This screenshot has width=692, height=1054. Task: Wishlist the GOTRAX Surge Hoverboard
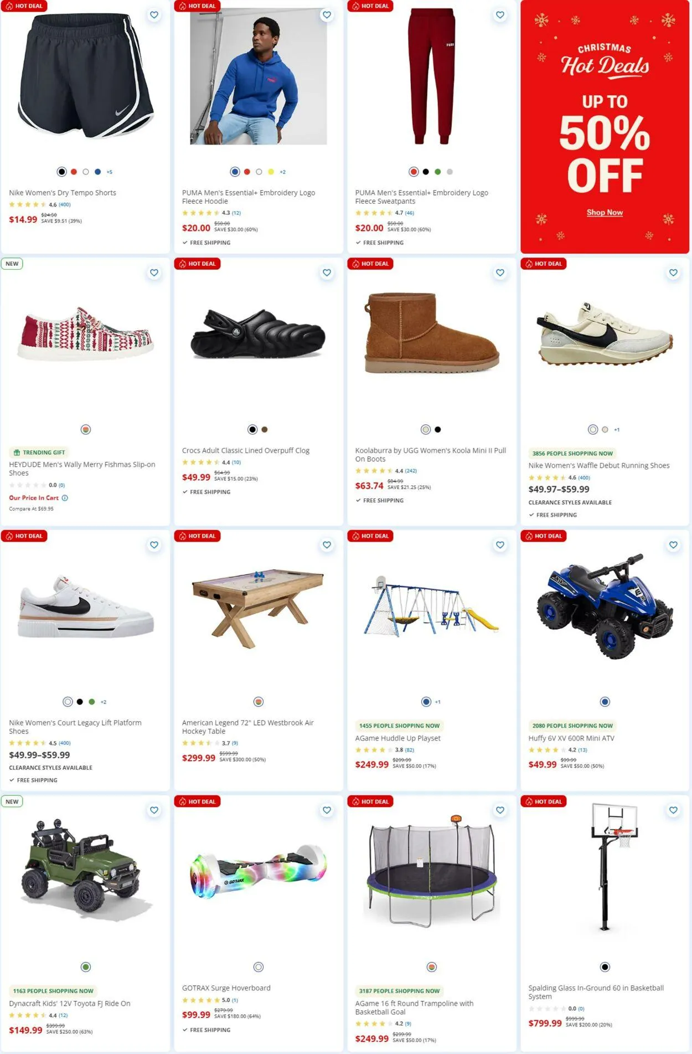(327, 810)
